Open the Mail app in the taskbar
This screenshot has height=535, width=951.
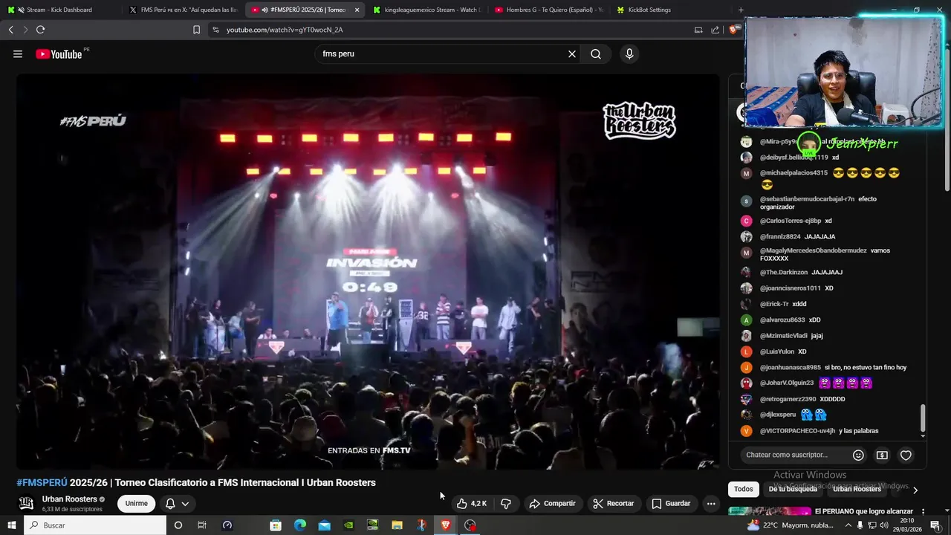pyautogui.click(x=325, y=525)
